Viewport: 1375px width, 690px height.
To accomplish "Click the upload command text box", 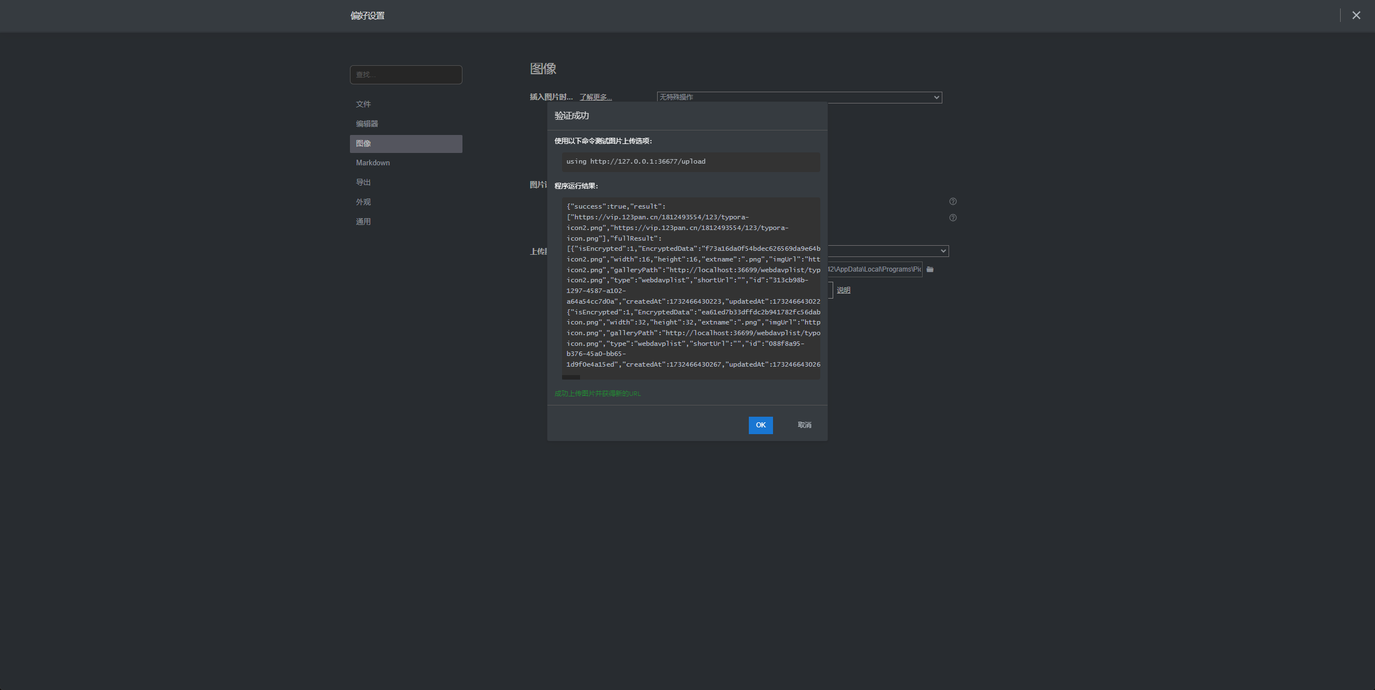I will [x=690, y=161].
